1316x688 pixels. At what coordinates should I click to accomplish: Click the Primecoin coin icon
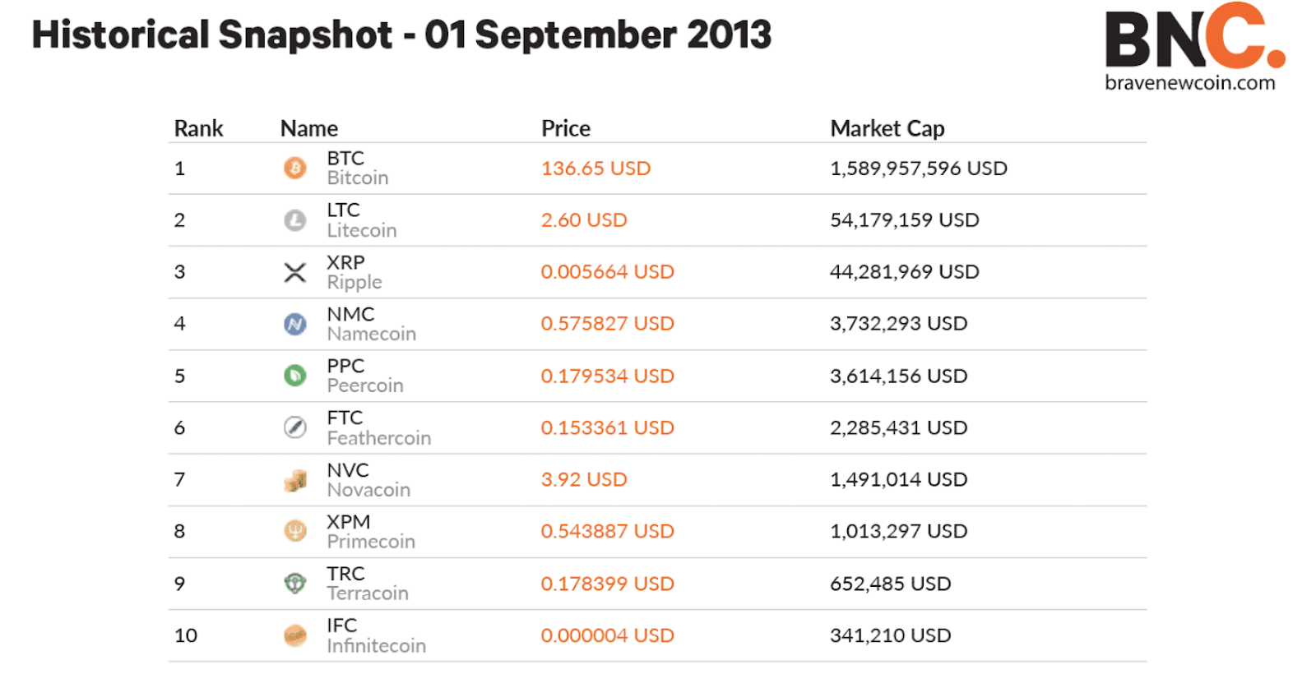[295, 532]
